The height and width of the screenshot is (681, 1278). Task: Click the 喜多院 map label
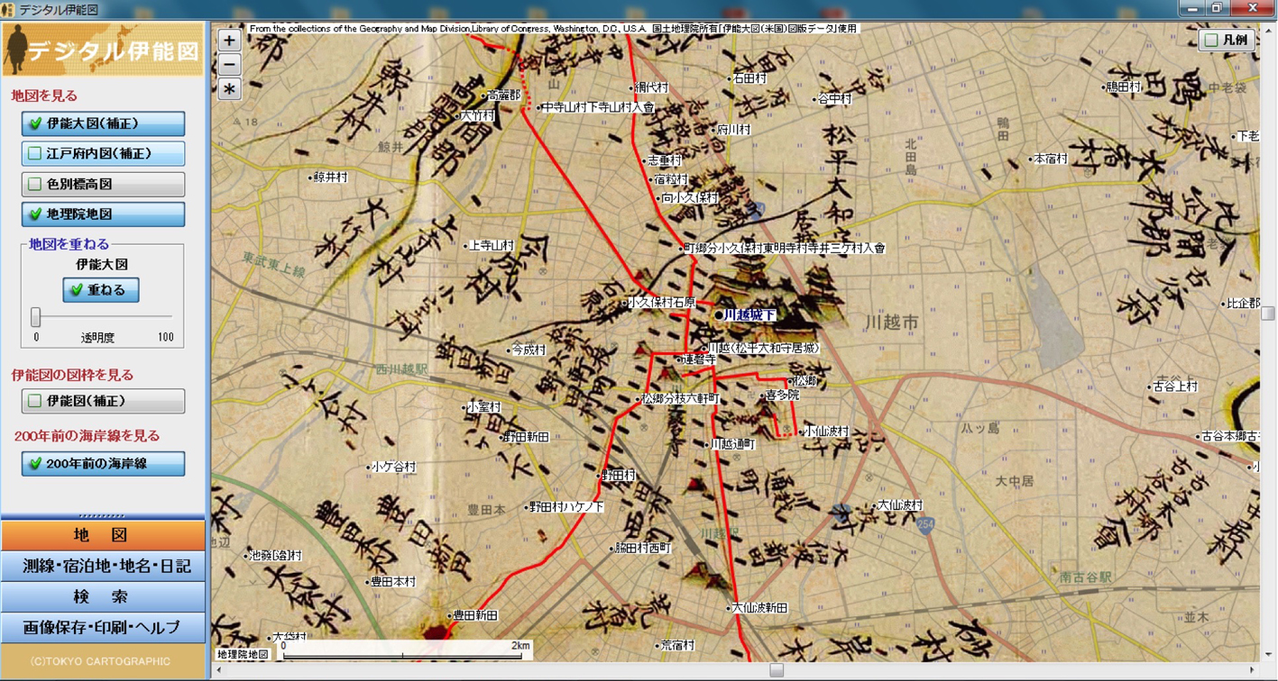(x=781, y=395)
